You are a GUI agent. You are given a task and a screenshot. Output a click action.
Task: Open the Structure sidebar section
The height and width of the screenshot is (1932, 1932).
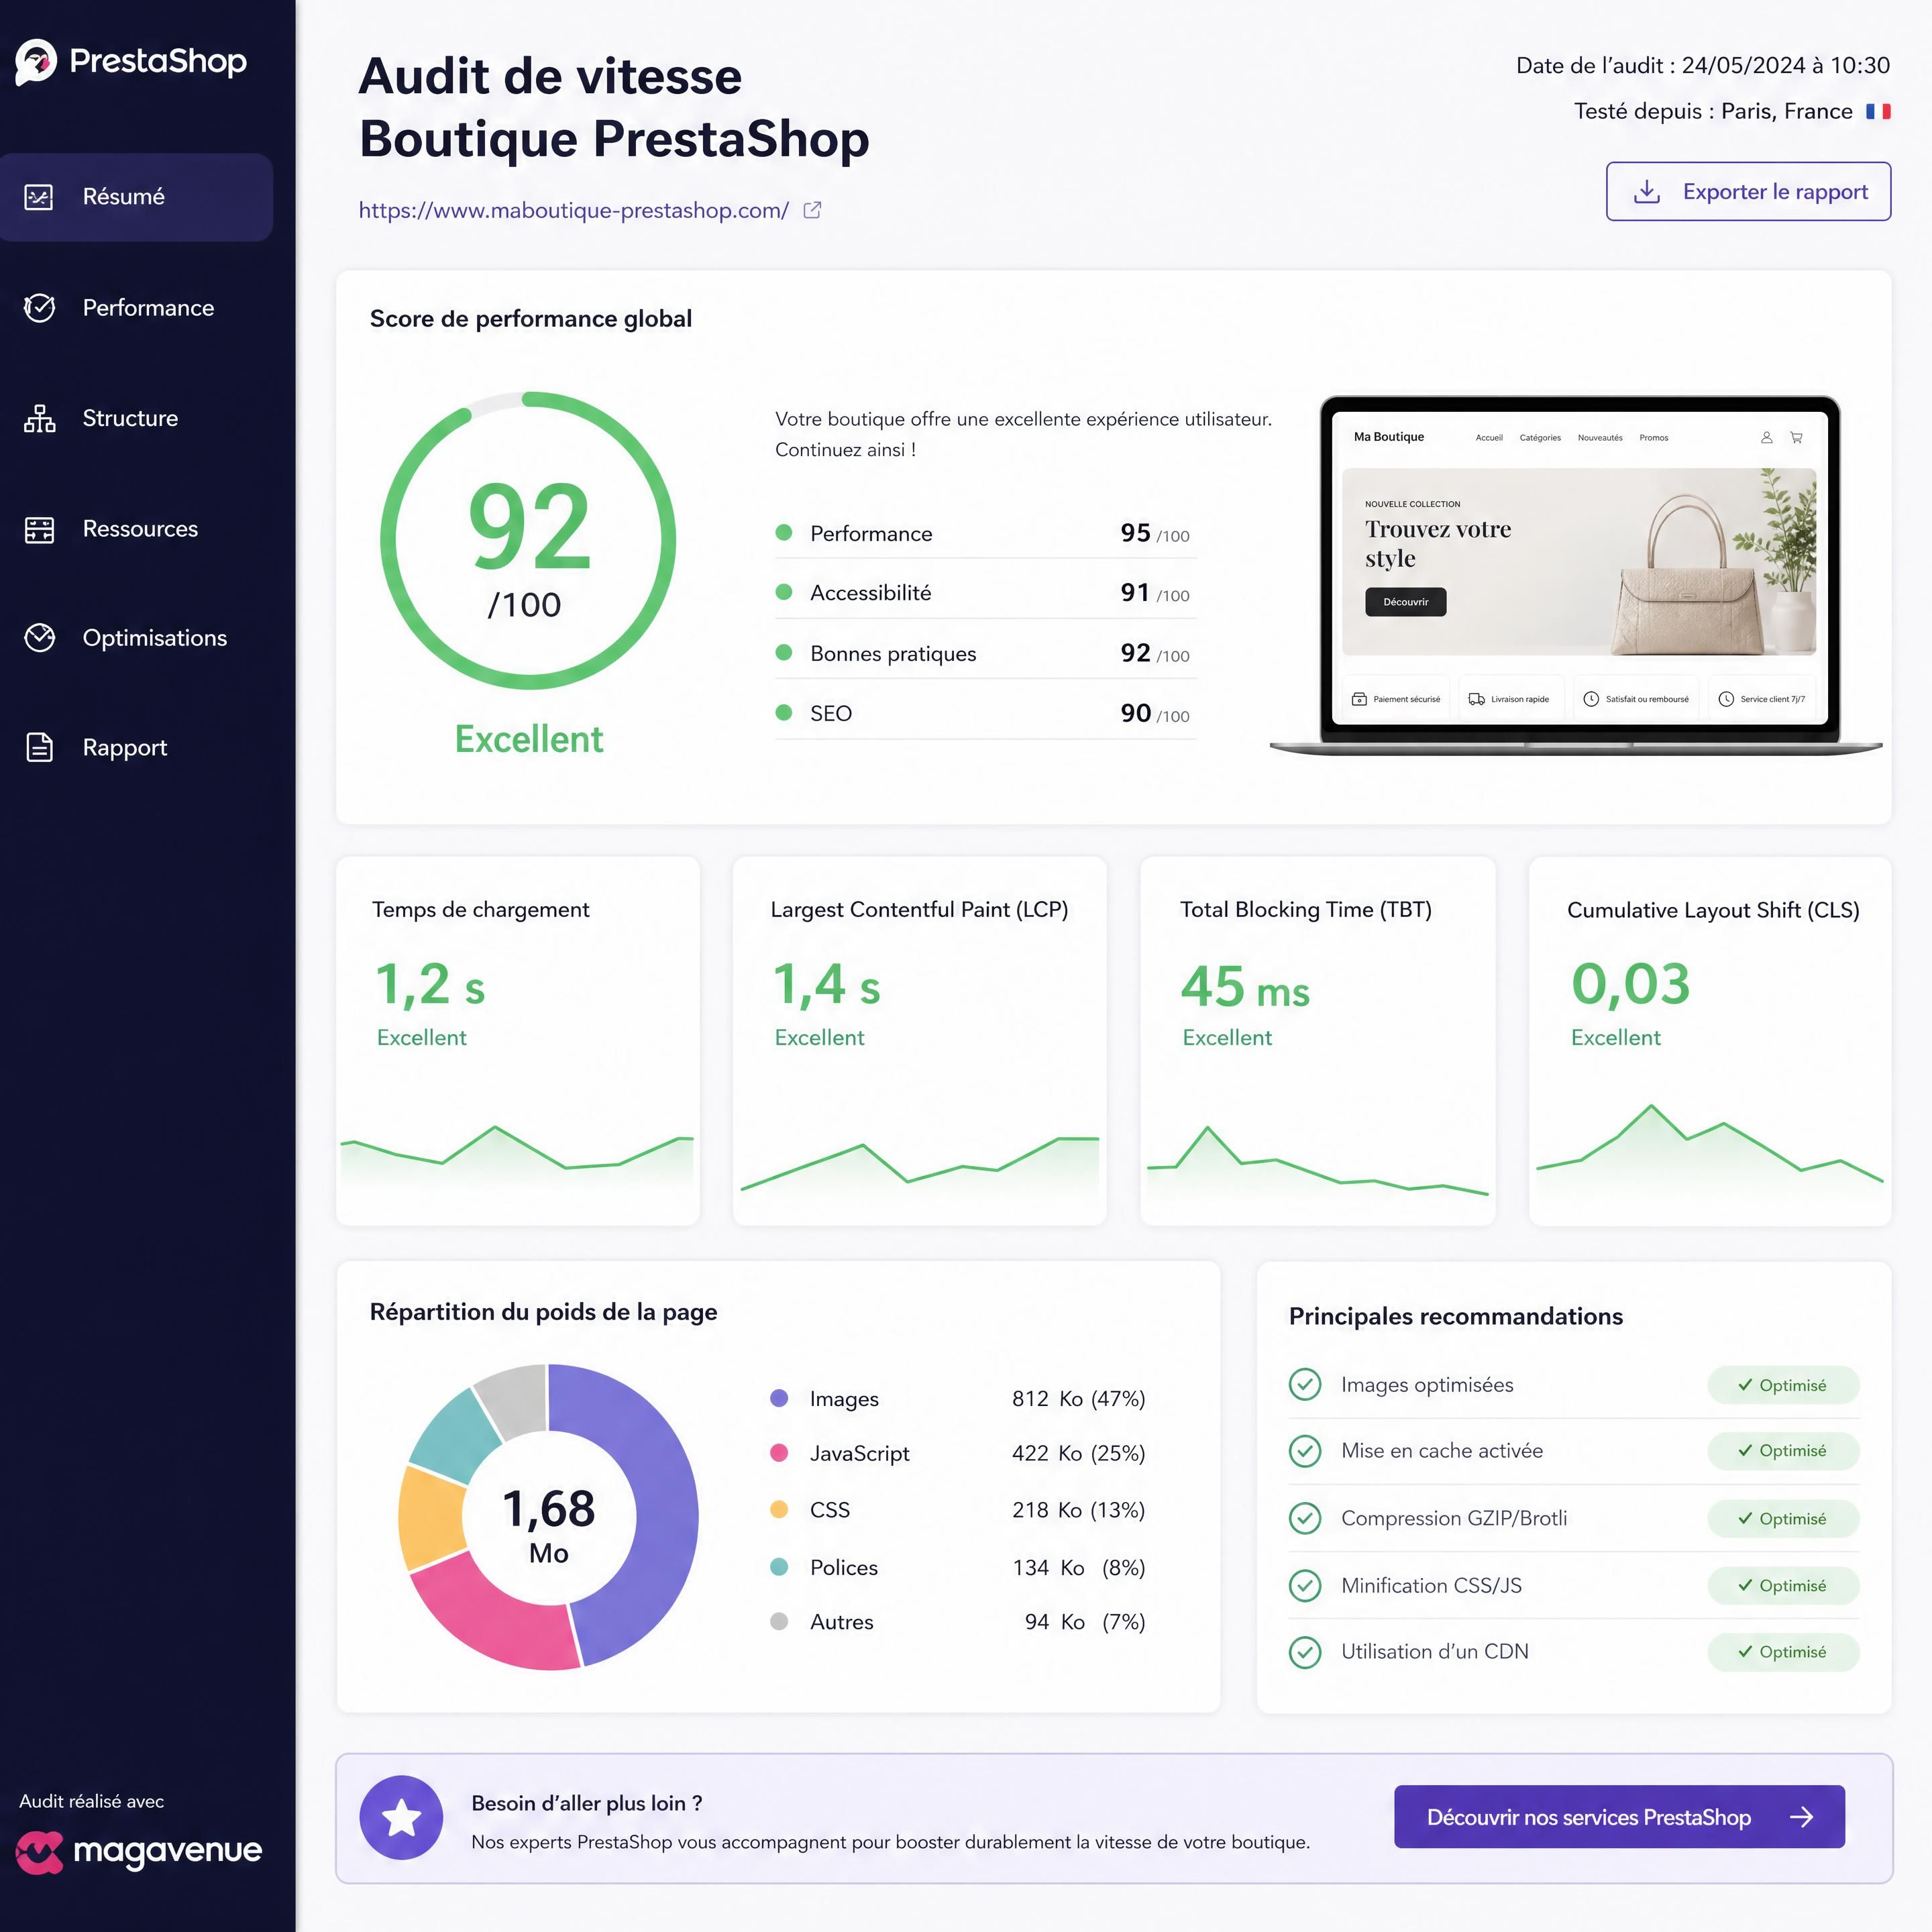pyautogui.click(x=136, y=418)
